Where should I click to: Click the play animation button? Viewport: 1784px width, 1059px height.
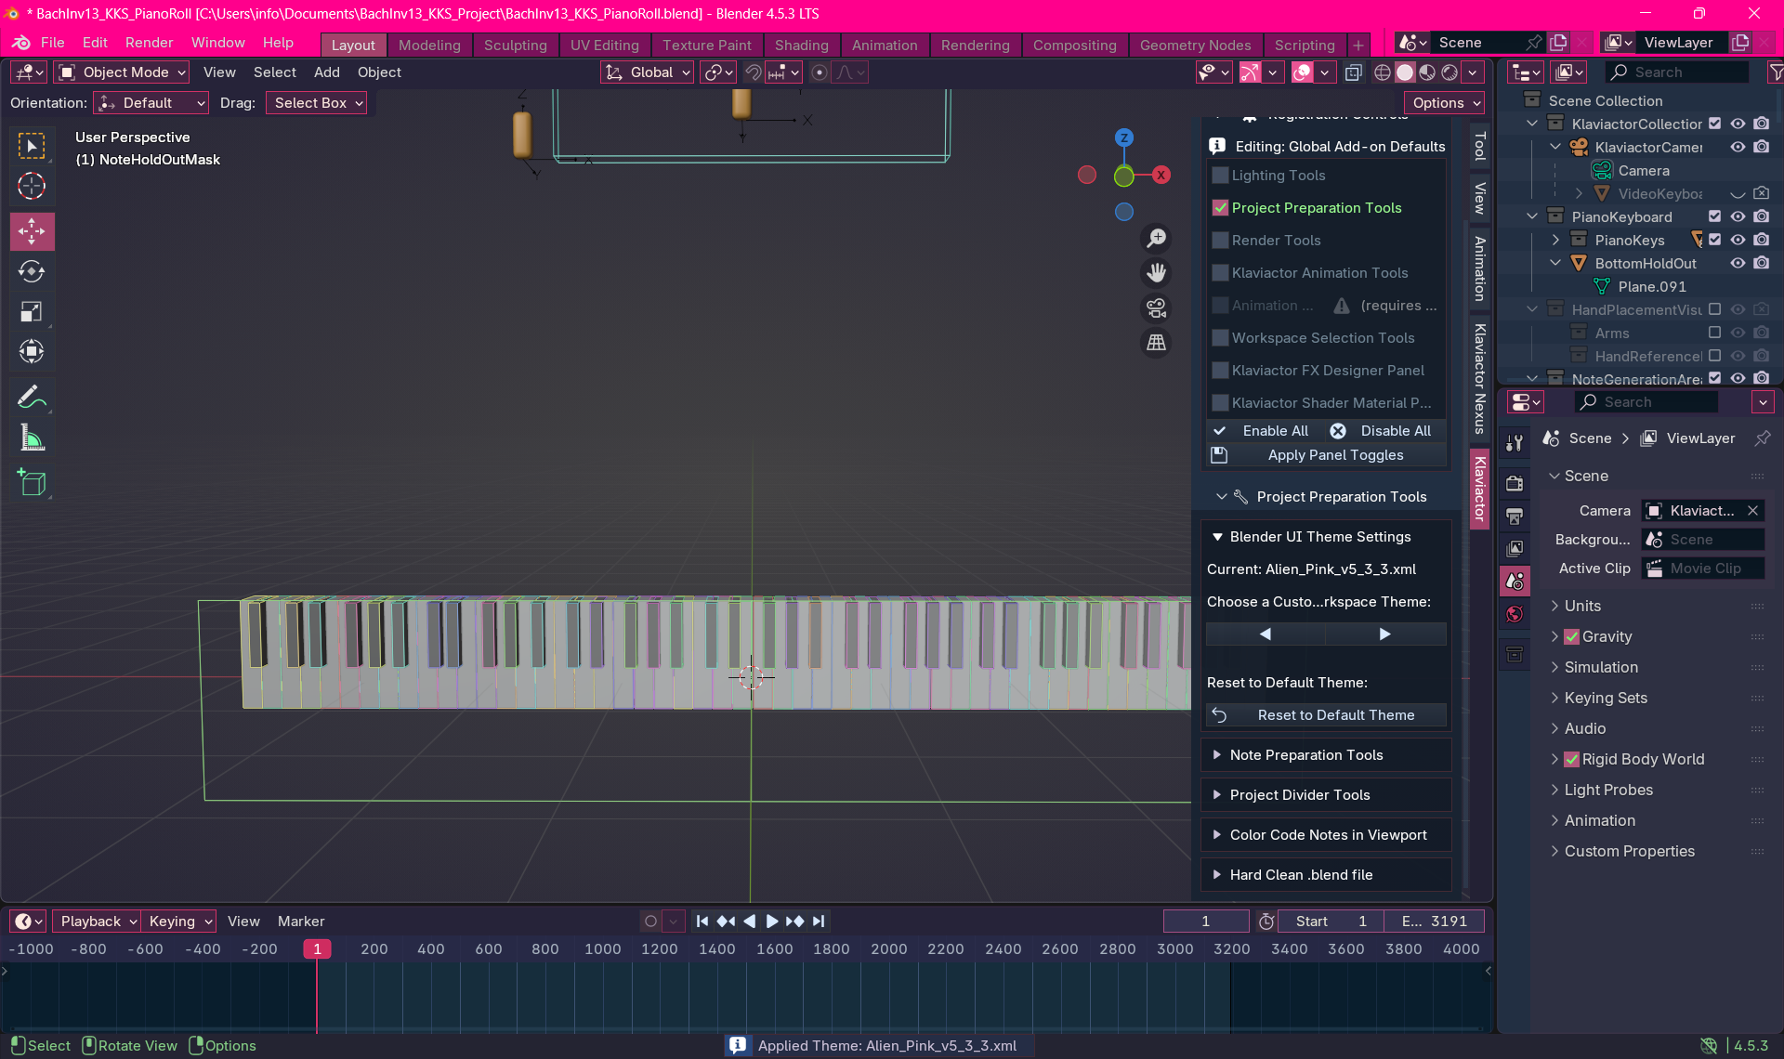tap(771, 922)
